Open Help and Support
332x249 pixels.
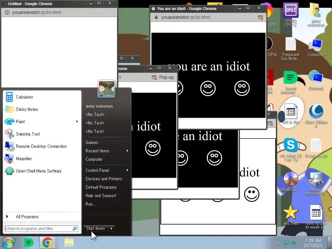pos(101,196)
